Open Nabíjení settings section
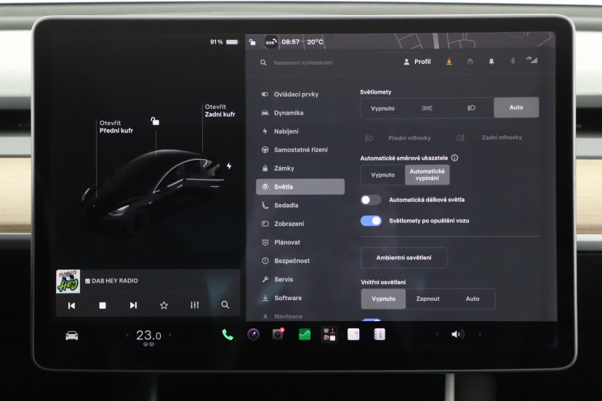The width and height of the screenshot is (602, 401). (x=300, y=131)
